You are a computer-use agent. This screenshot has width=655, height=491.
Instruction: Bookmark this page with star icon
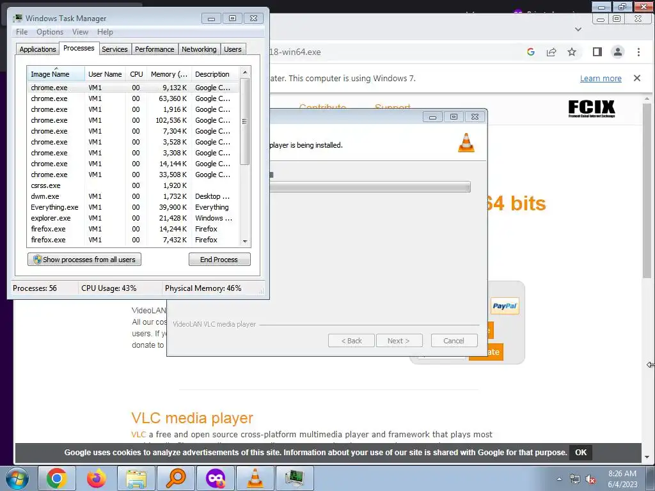point(572,52)
